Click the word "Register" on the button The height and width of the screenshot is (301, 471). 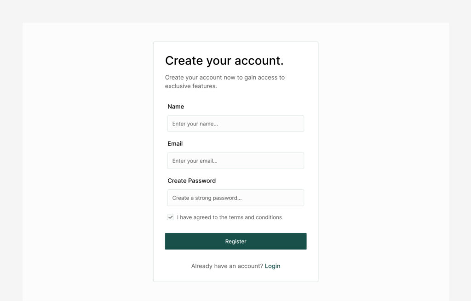[x=235, y=241]
